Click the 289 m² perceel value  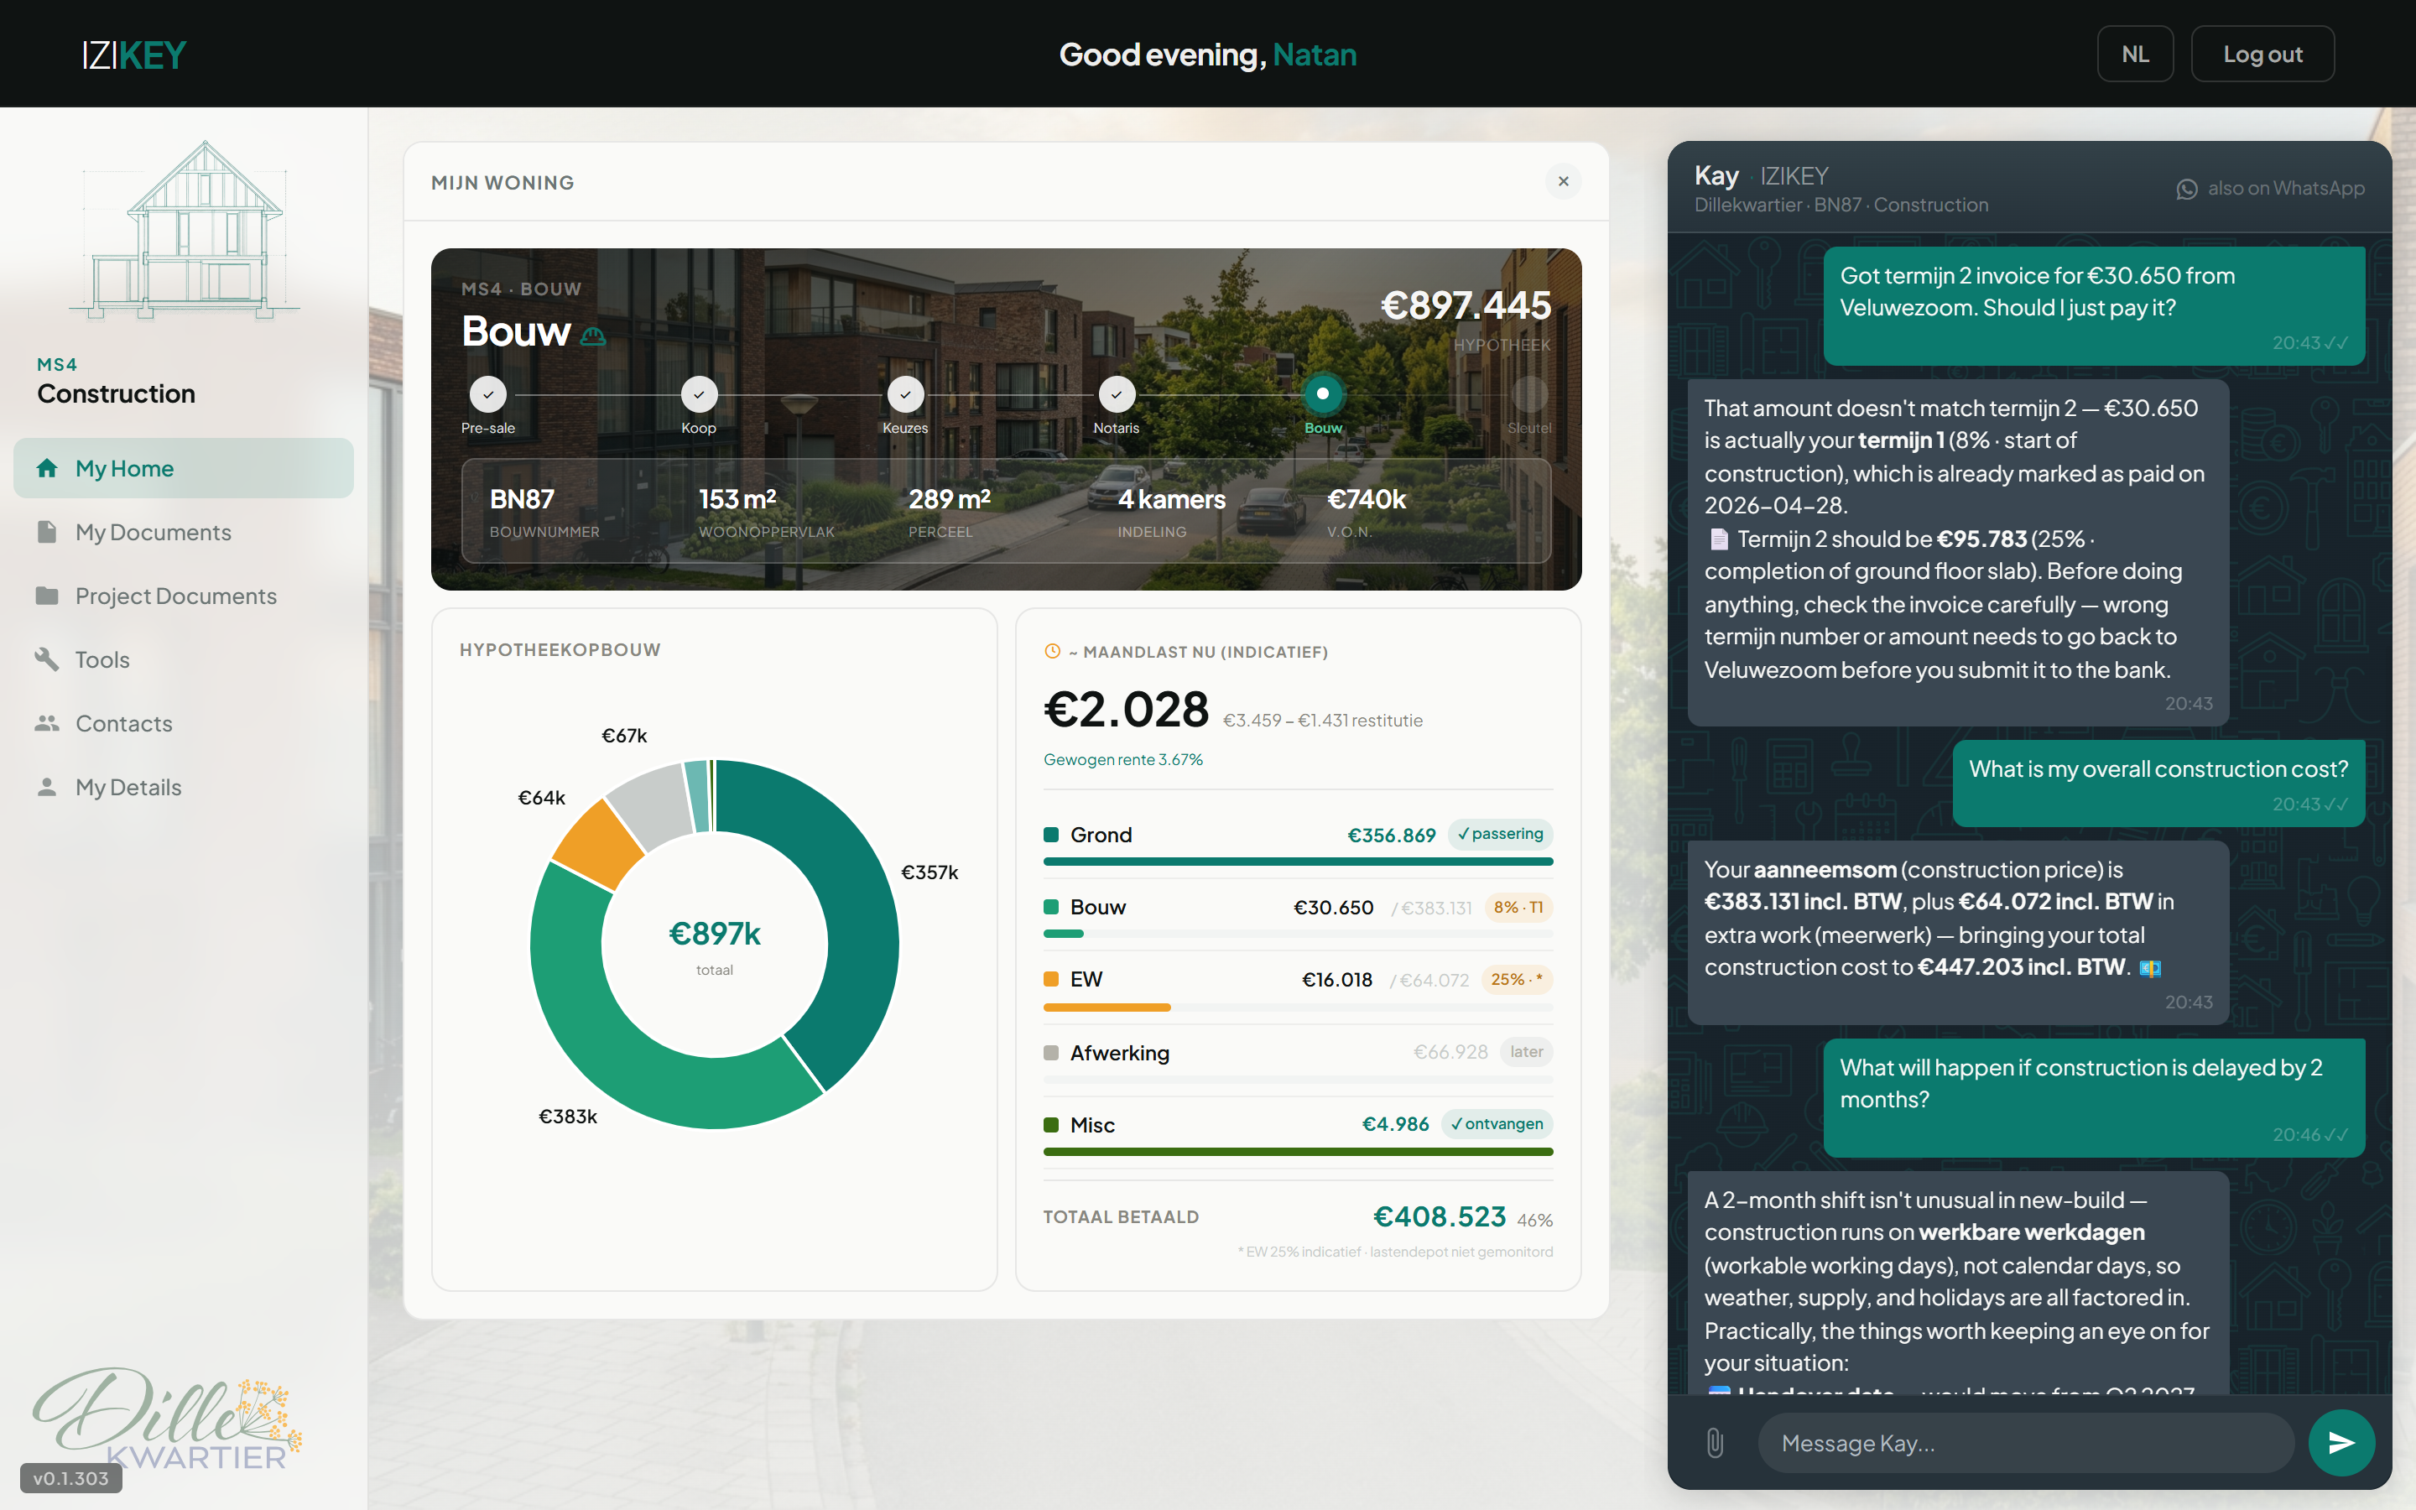[950, 498]
